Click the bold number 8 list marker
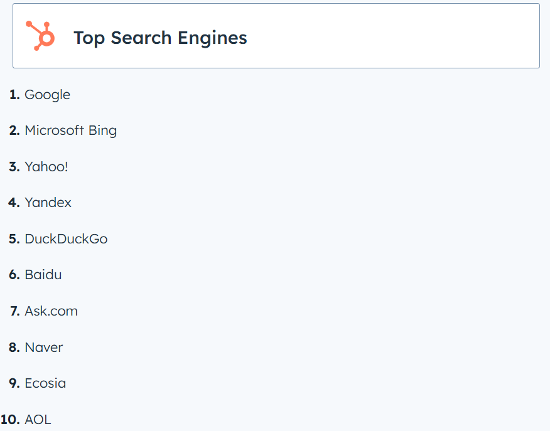This screenshot has height=431, width=550. click(14, 348)
